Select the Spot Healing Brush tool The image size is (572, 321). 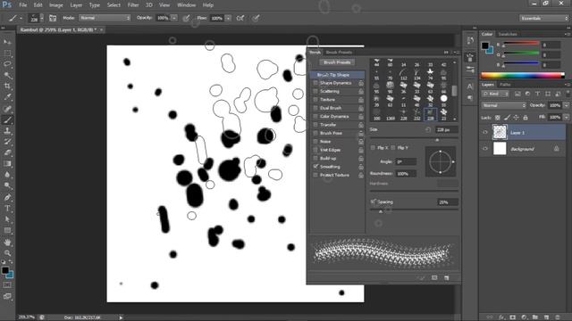coord(7,109)
